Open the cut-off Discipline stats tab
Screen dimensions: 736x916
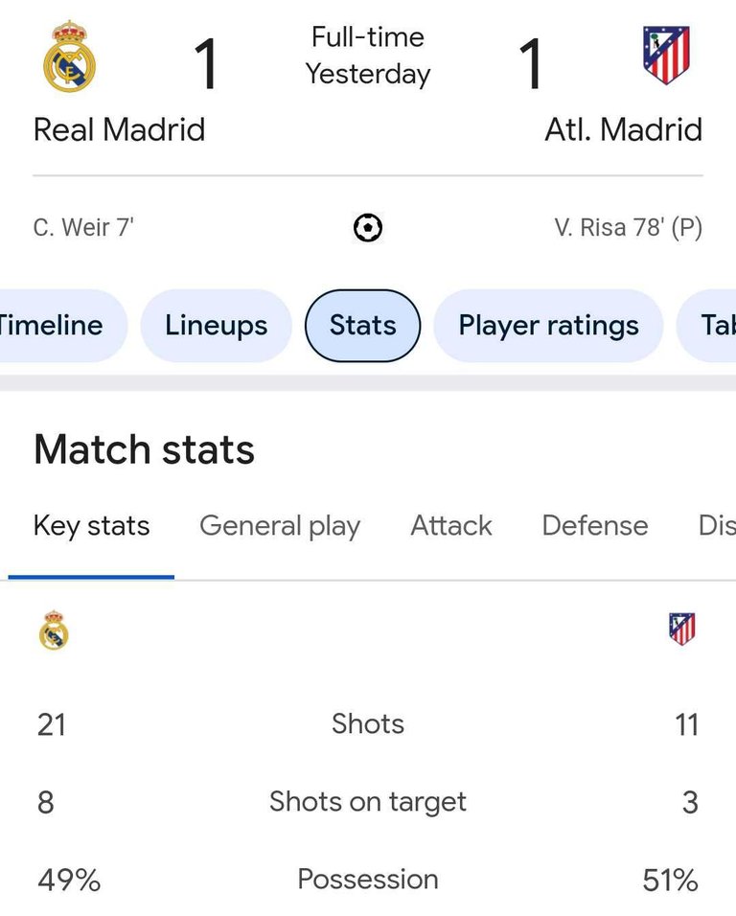(717, 526)
